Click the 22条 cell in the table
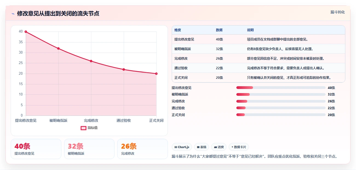This screenshot has height=170, width=356. [219, 68]
